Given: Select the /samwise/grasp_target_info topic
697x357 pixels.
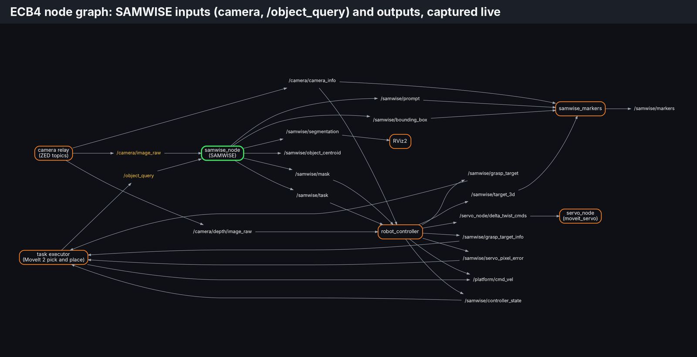Looking at the screenshot, I should click(x=493, y=237).
